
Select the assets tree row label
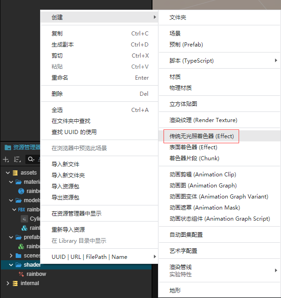[x=29, y=173]
